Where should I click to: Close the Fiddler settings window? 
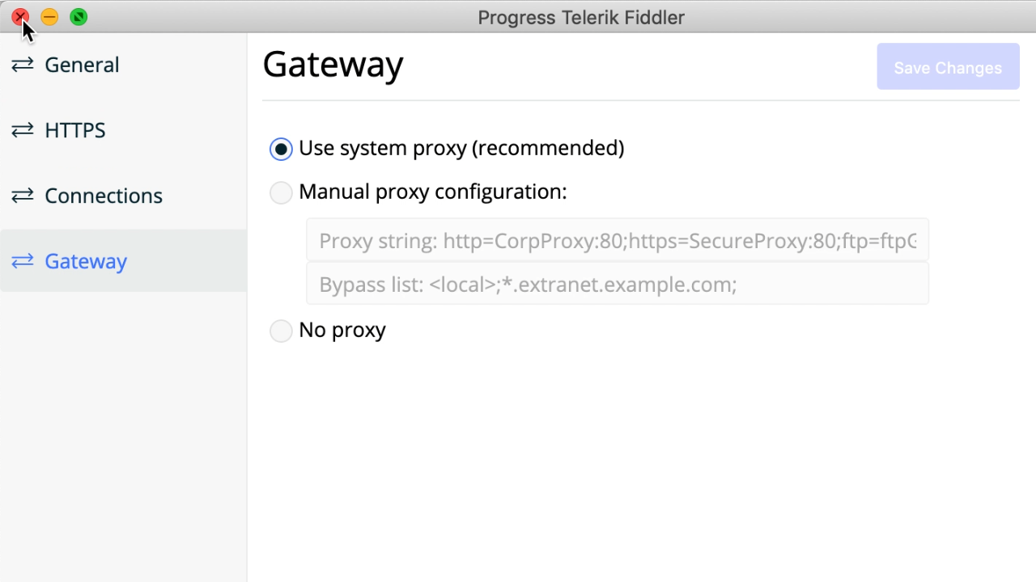click(20, 17)
